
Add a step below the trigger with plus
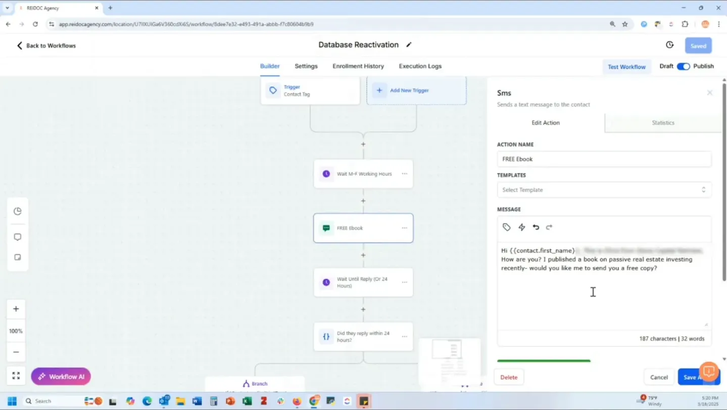point(363,144)
